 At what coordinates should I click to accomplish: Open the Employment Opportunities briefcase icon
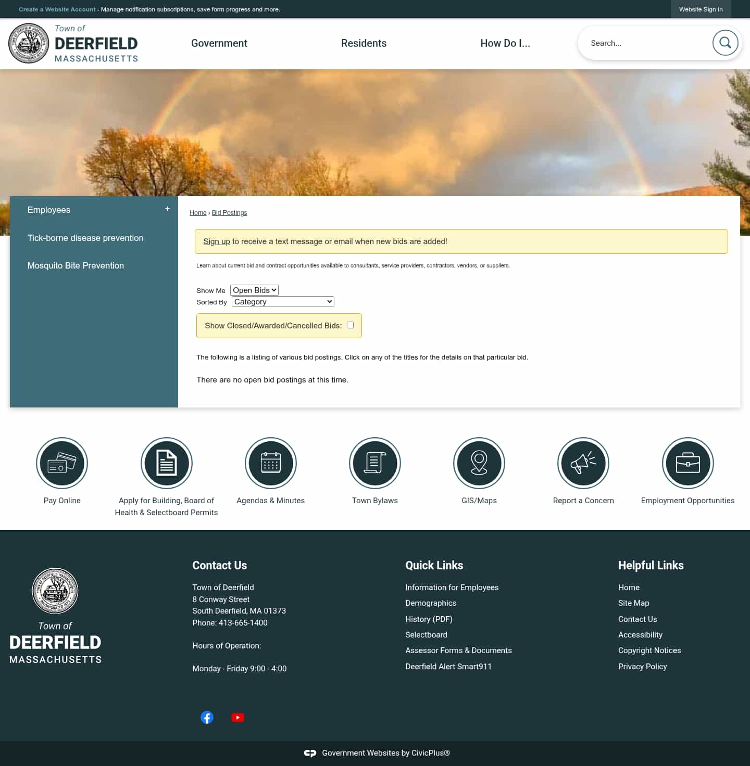point(688,463)
